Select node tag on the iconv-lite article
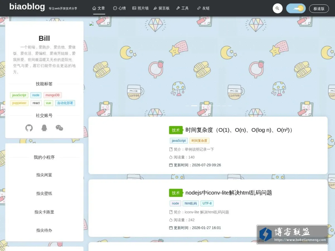335x251 pixels. pyautogui.click(x=175, y=204)
